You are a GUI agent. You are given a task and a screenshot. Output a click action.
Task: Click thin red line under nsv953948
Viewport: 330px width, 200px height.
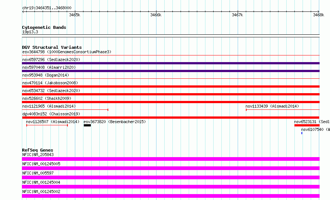pyautogui.click(x=171, y=79)
